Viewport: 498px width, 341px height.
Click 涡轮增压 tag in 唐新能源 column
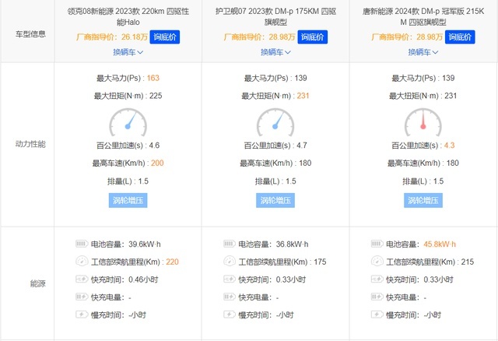point(423,200)
